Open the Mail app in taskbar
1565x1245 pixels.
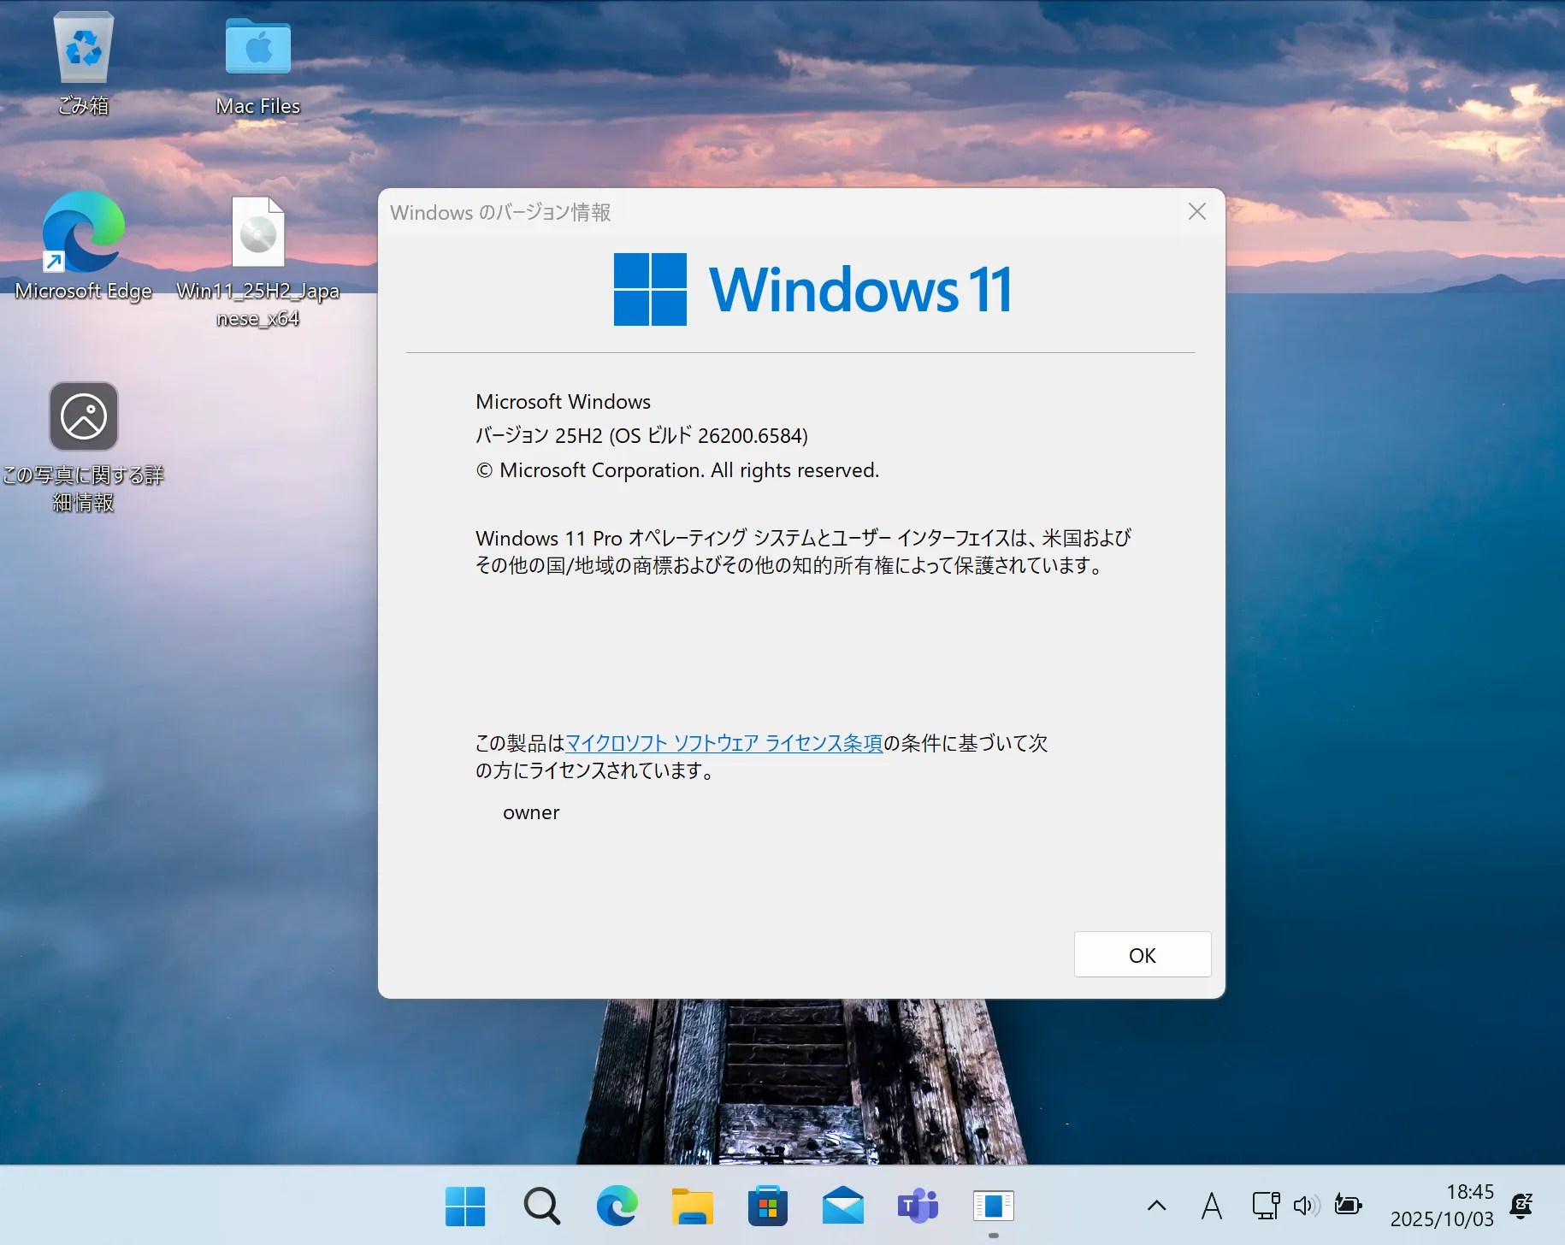(842, 1206)
